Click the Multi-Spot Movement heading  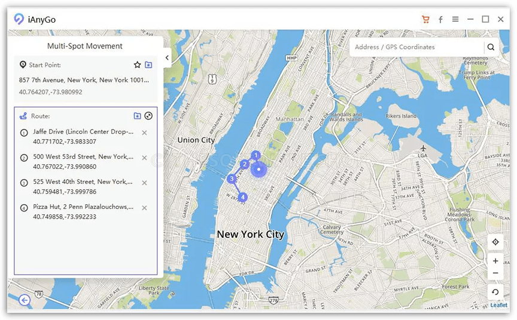click(85, 46)
